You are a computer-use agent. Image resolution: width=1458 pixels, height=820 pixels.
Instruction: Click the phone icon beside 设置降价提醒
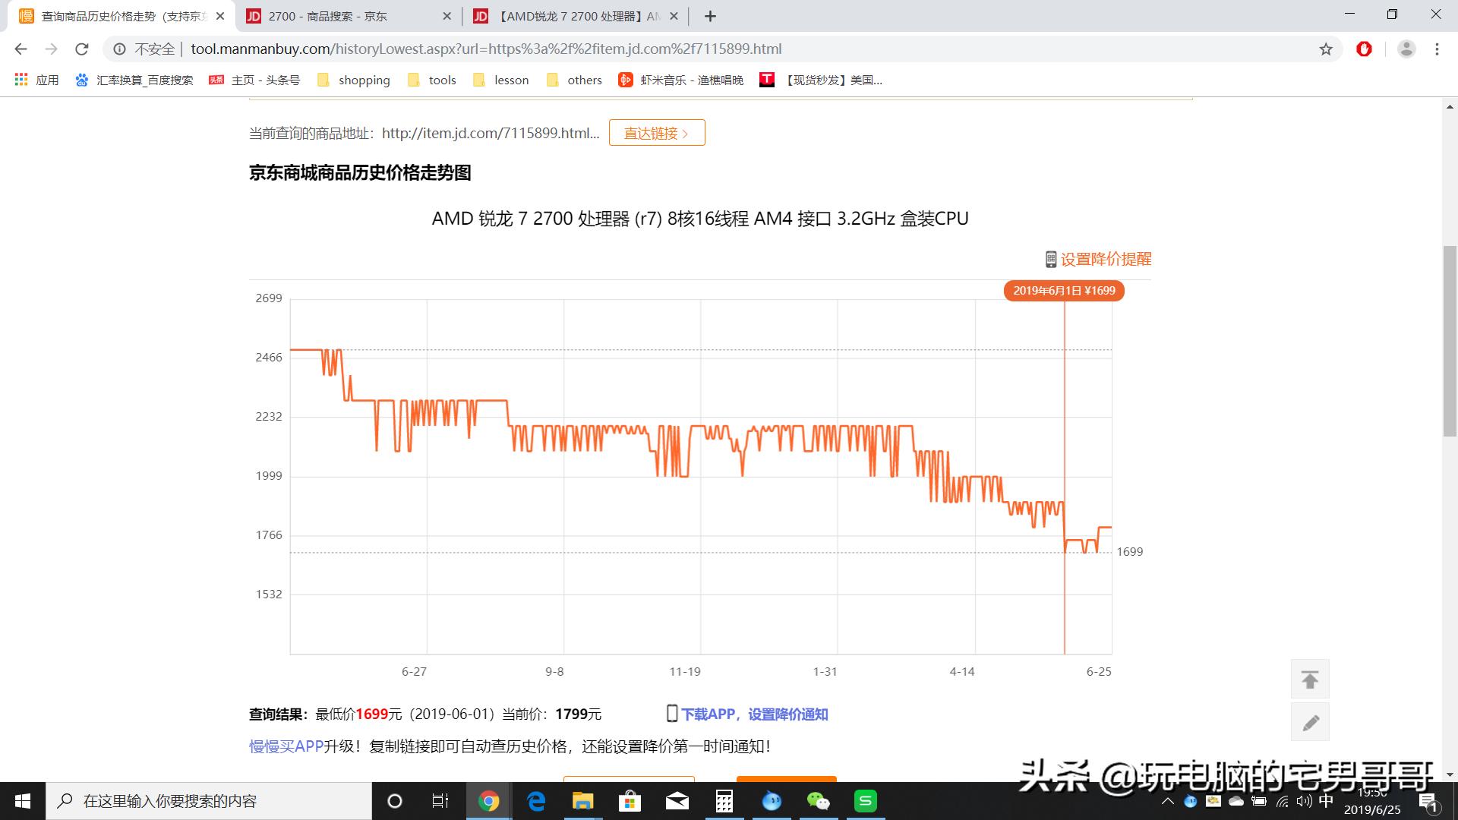(x=1050, y=259)
